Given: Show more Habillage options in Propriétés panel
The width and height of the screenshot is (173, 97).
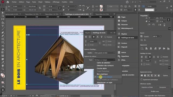Looking at the screenshot, I should [169, 68].
